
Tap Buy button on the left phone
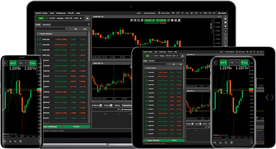(33, 63)
